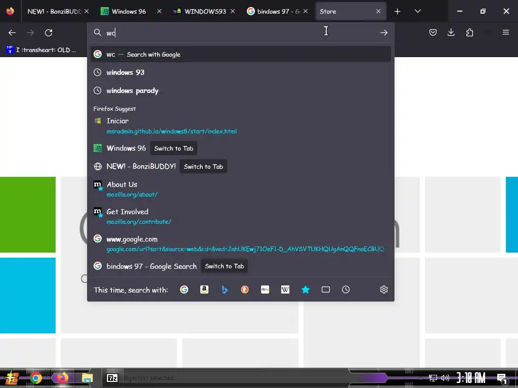Viewport: 518px width, 388px height.
Task: Open www.google.com url suggestion
Action: coord(240,244)
